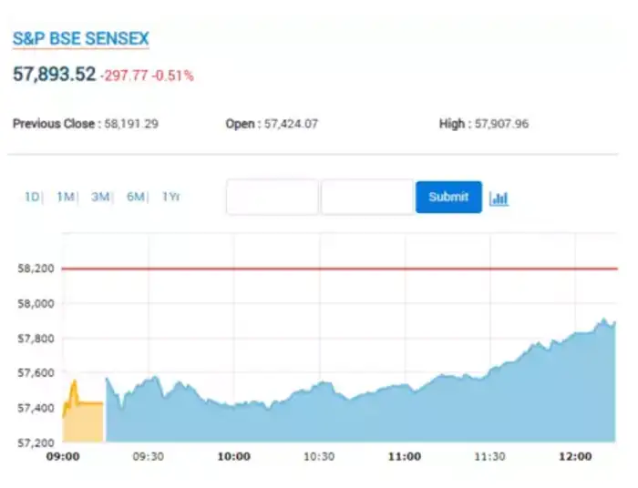Choose the 3M time range
The image size is (638, 488).
point(100,197)
